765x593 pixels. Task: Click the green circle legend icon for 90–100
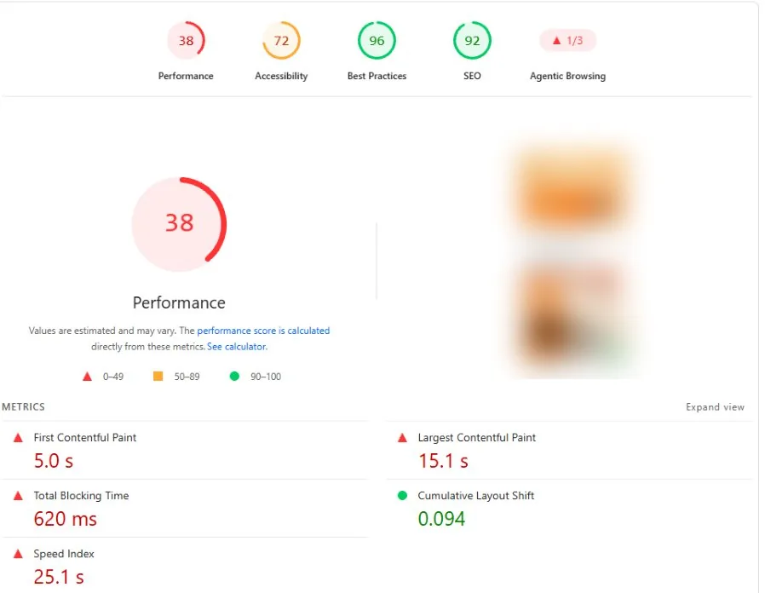[x=234, y=377]
